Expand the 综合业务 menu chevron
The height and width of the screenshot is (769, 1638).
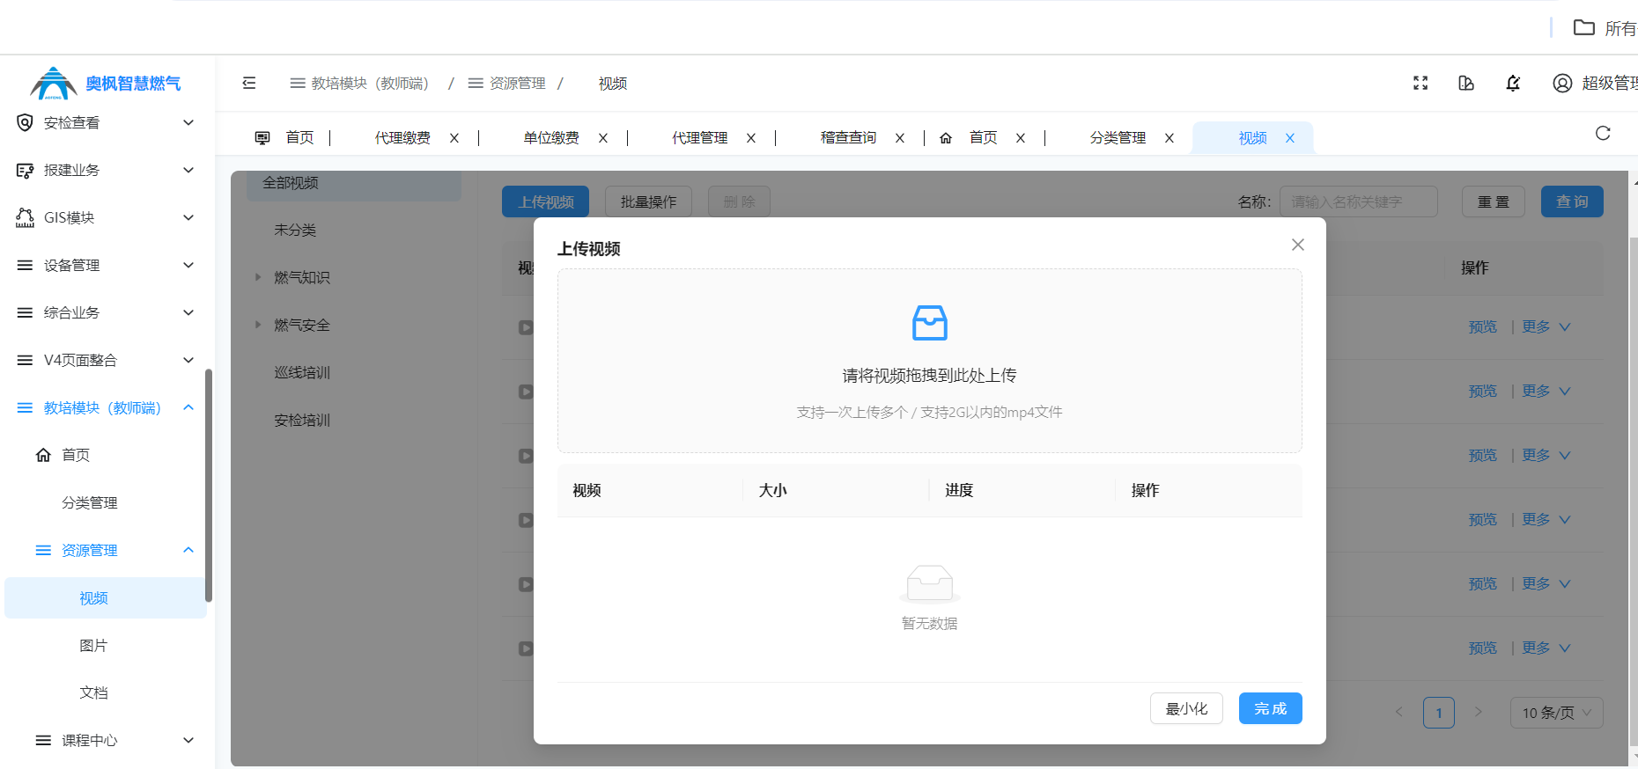[188, 312]
